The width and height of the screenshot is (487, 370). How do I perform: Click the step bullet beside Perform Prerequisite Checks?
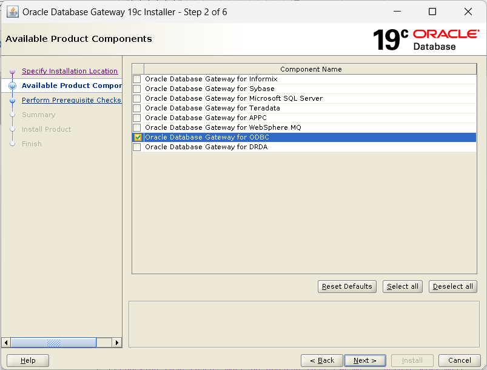point(12,101)
